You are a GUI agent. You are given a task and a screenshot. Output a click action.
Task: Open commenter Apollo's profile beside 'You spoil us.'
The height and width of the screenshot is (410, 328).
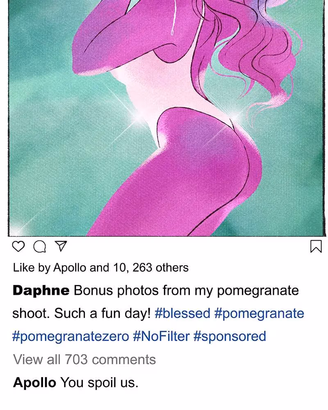pyautogui.click(x=34, y=382)
